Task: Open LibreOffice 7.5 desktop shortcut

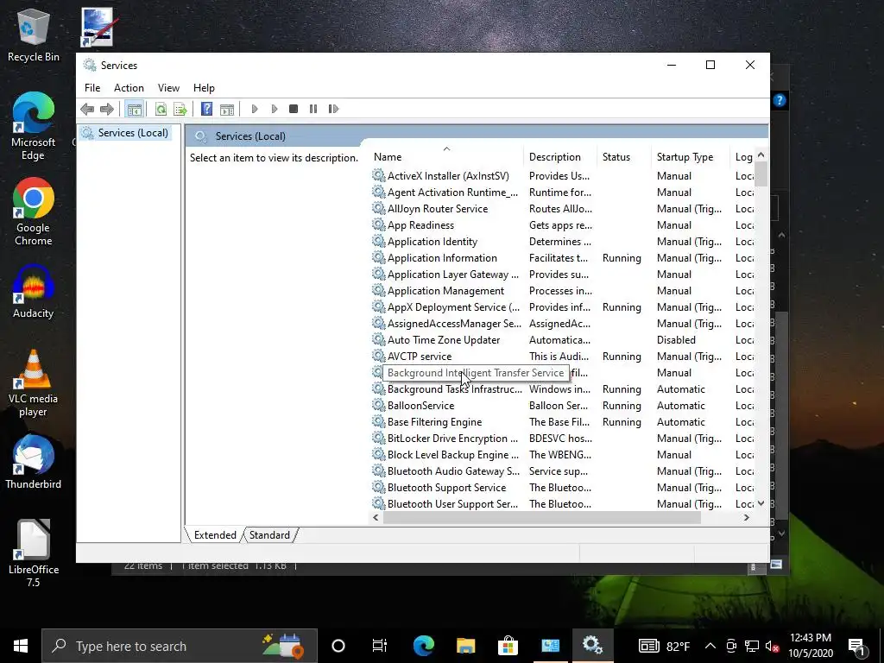Action: point(34,553)
